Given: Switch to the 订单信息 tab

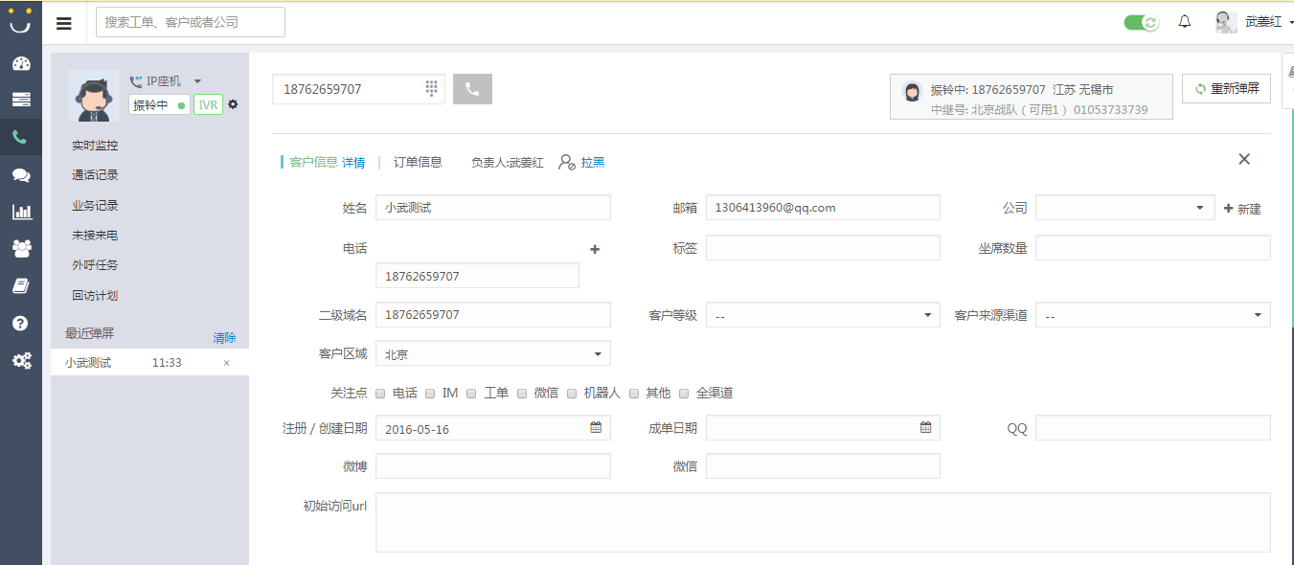Looking at the screenshot, I should [418, 162].
